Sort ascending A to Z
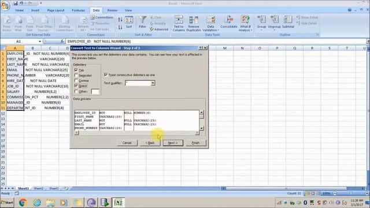The height and width of the screenshot is (208, 370). click(x=120, y=20)
